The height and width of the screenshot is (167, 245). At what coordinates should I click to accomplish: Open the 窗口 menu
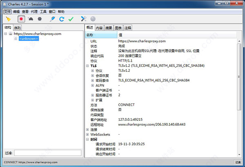(52, 11)
